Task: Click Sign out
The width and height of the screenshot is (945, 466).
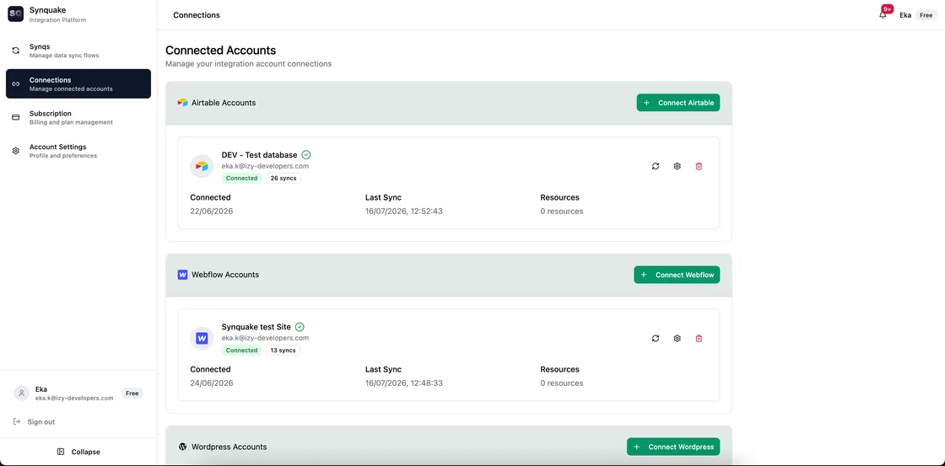Action: pyautogui.click(x=41, y=422)
